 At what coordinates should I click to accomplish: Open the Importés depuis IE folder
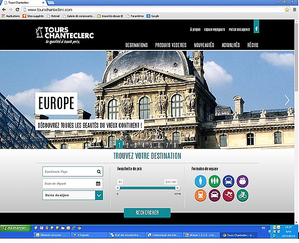tap(110, 16)
